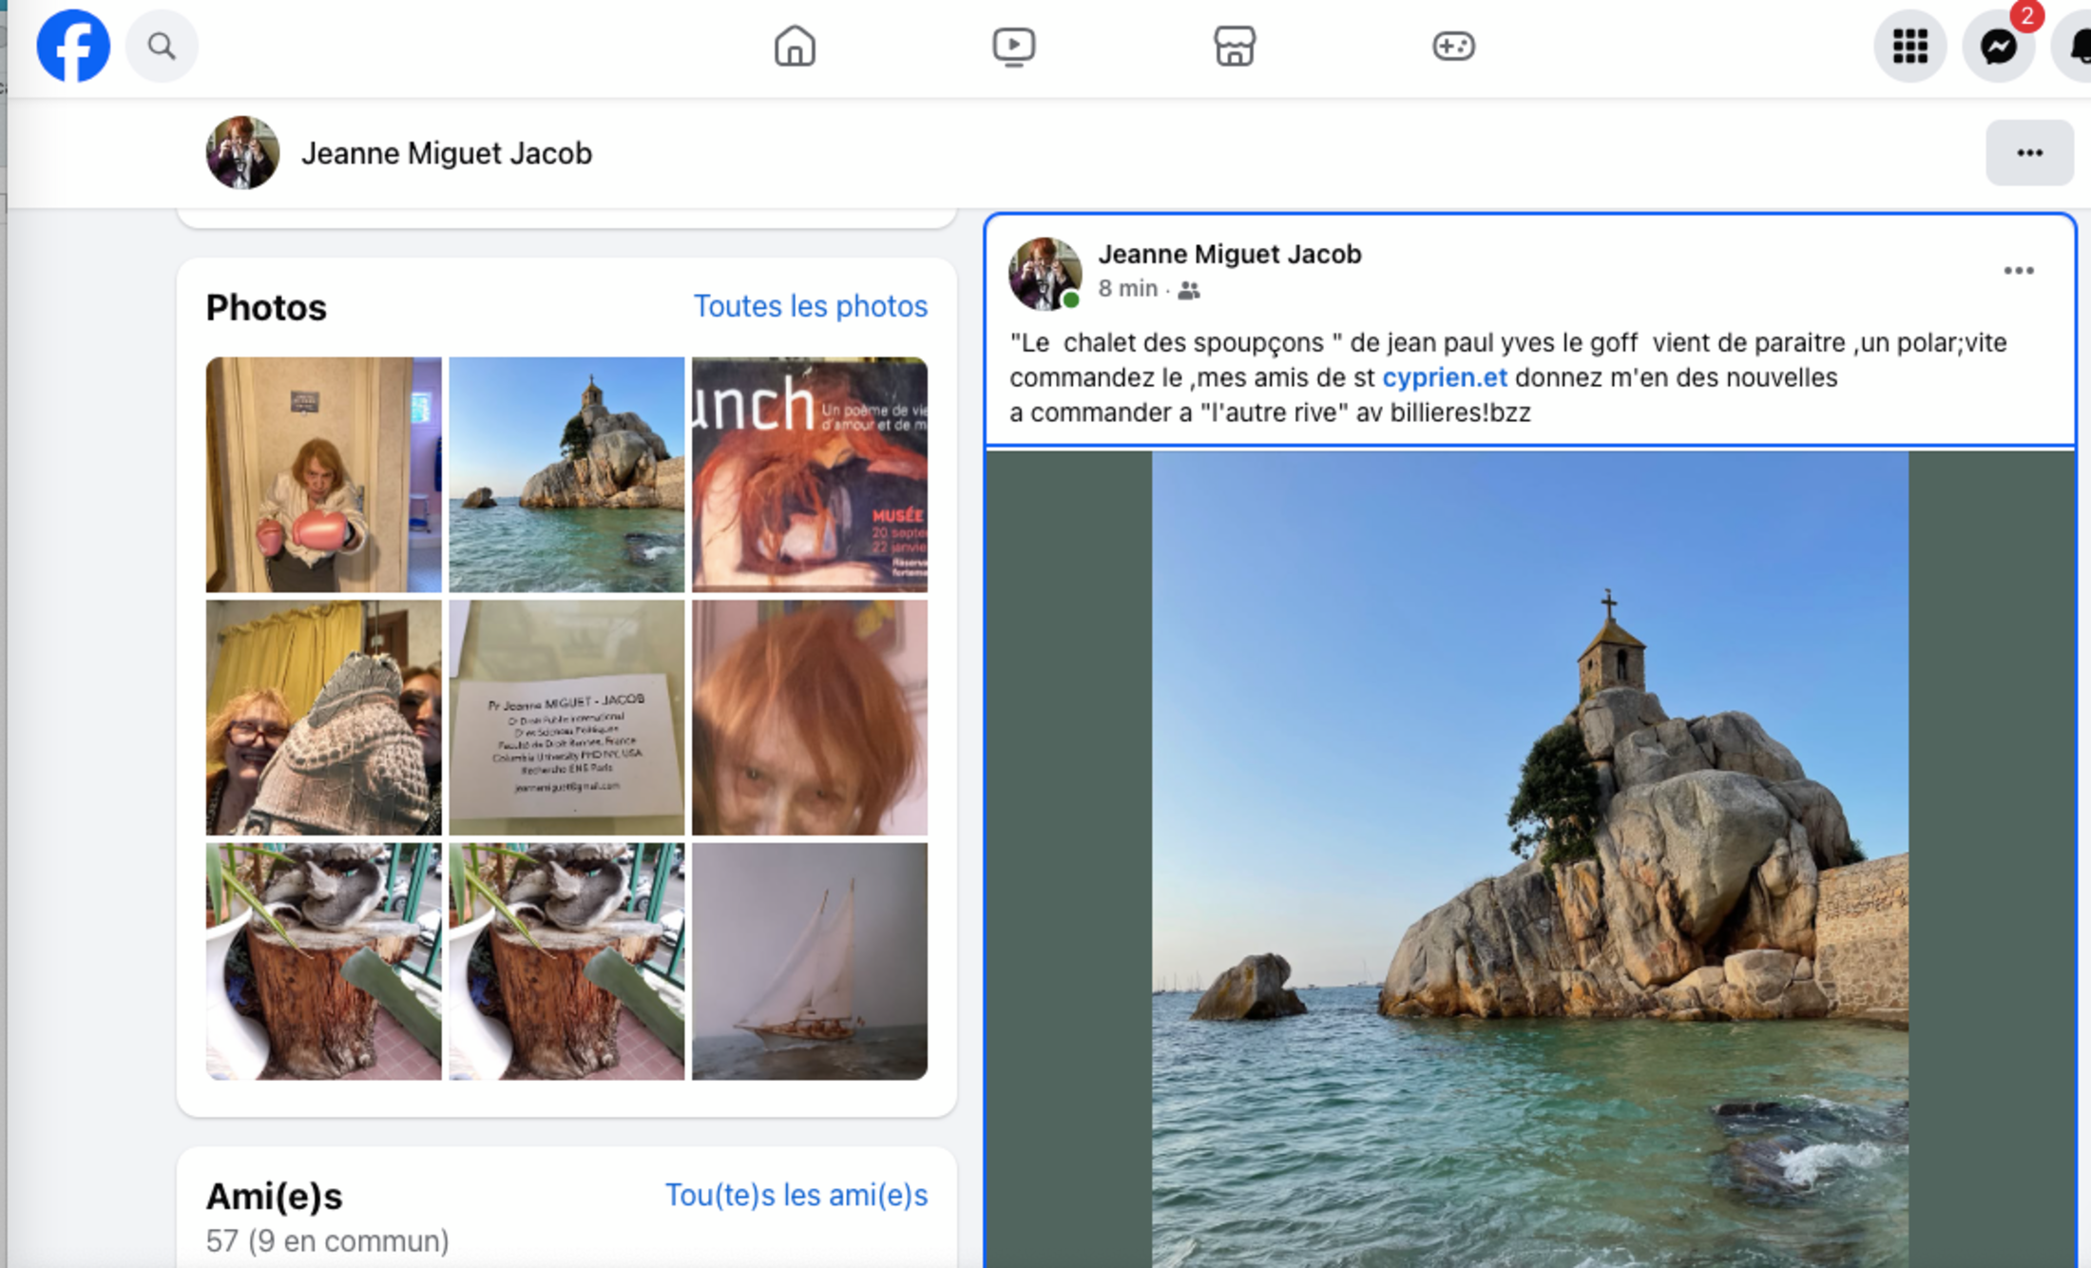Screen dimensions: 2091x1268
Task: Click the post audience friends icon
Action: (1188, 290)
